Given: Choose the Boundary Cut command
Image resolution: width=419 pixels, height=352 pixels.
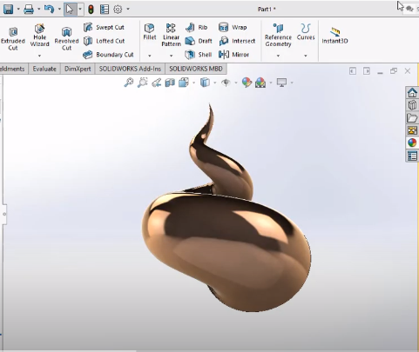Looking at the screenshot, I should 108,55.
